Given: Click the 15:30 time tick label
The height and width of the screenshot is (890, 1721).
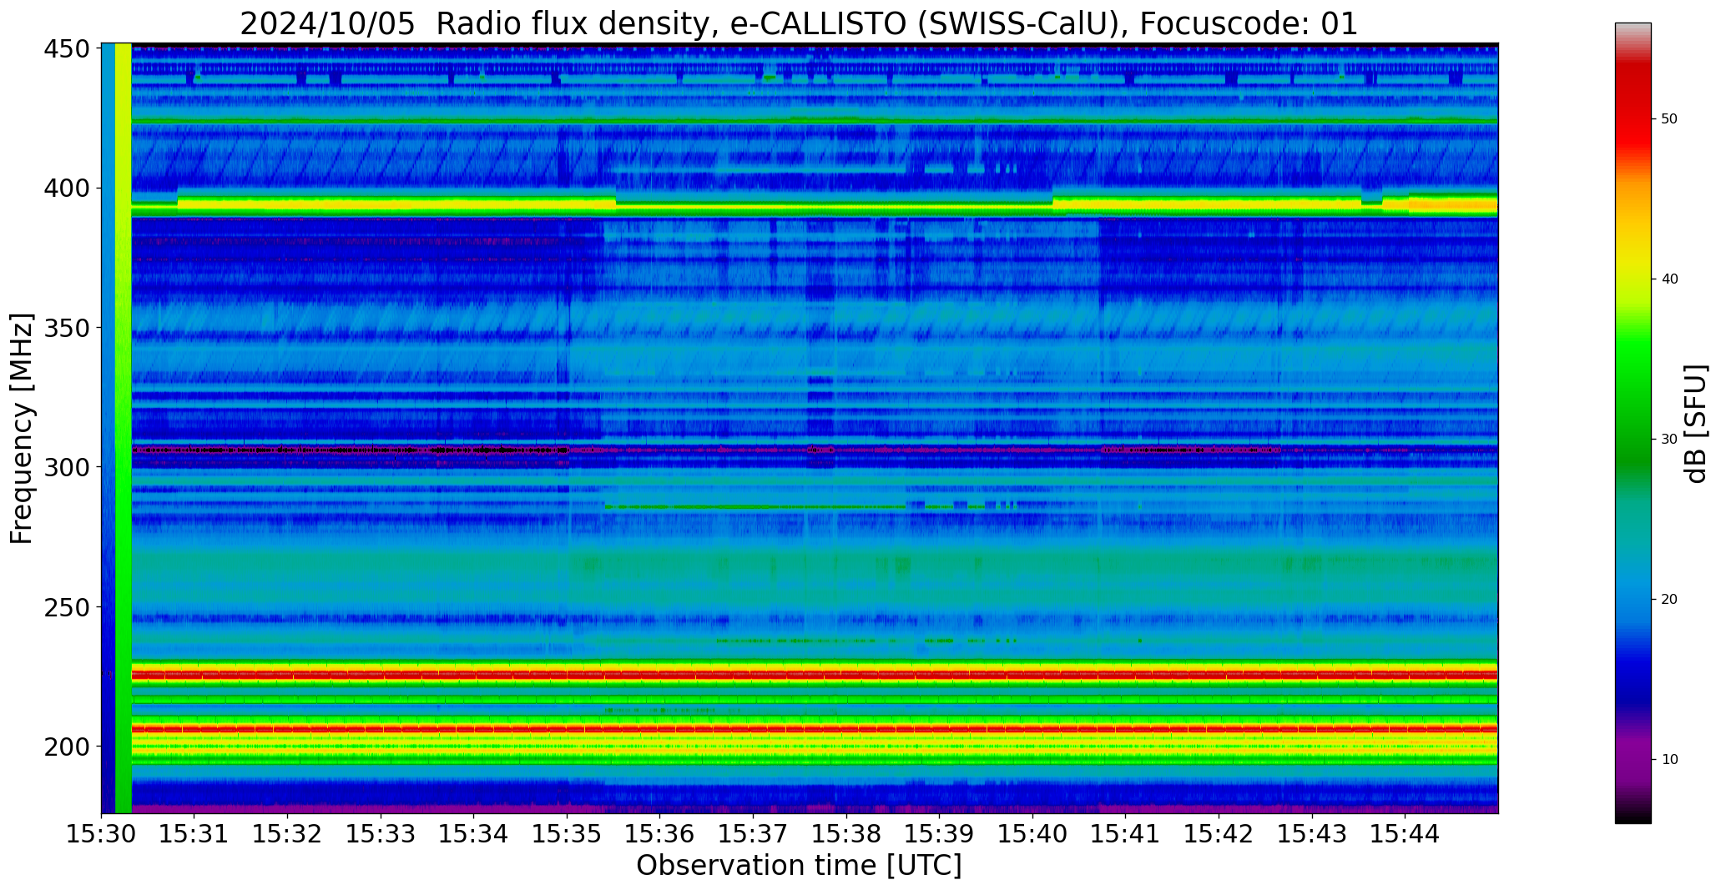Looking at the screenshot, I should coord(102,833).
